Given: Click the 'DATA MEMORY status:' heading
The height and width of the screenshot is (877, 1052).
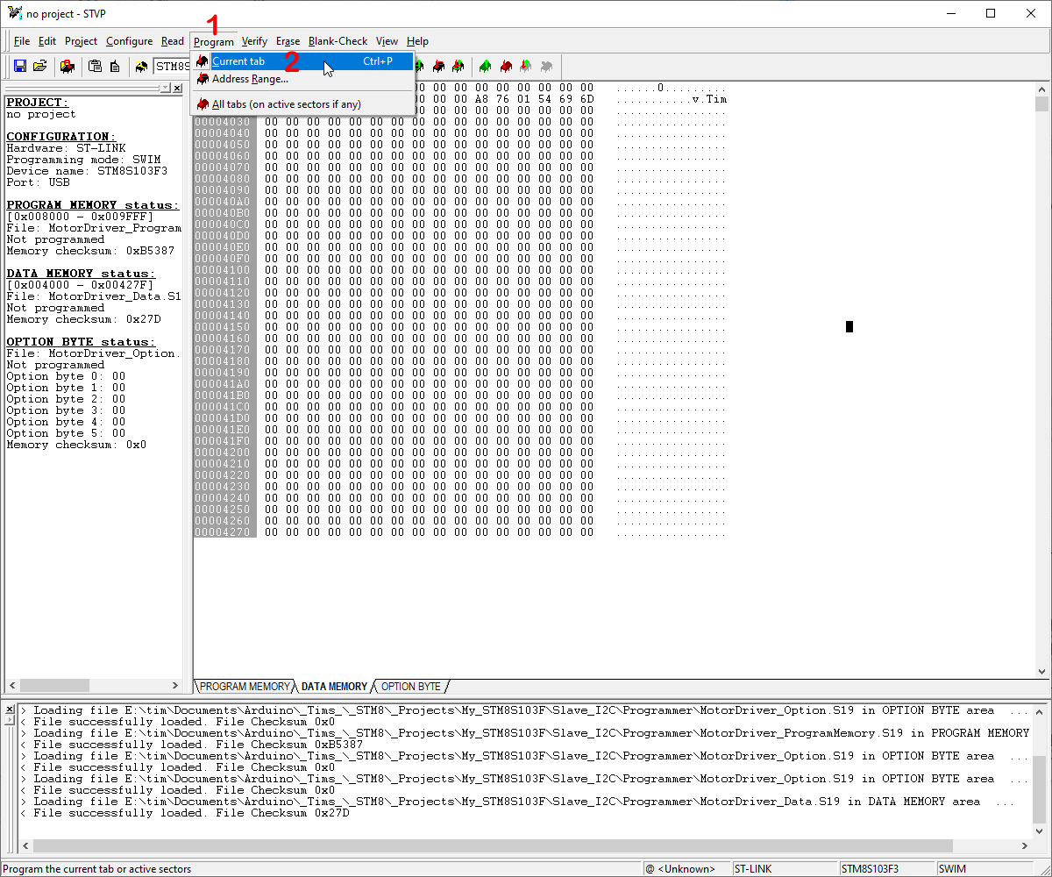Looking at the screenshot, I should point(82,274).
